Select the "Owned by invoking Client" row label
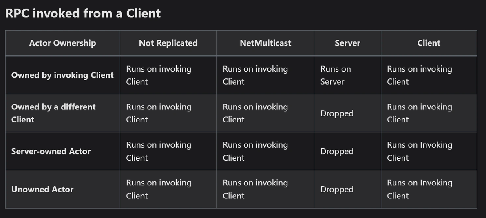The image size is (486, 218). (62, 75)
